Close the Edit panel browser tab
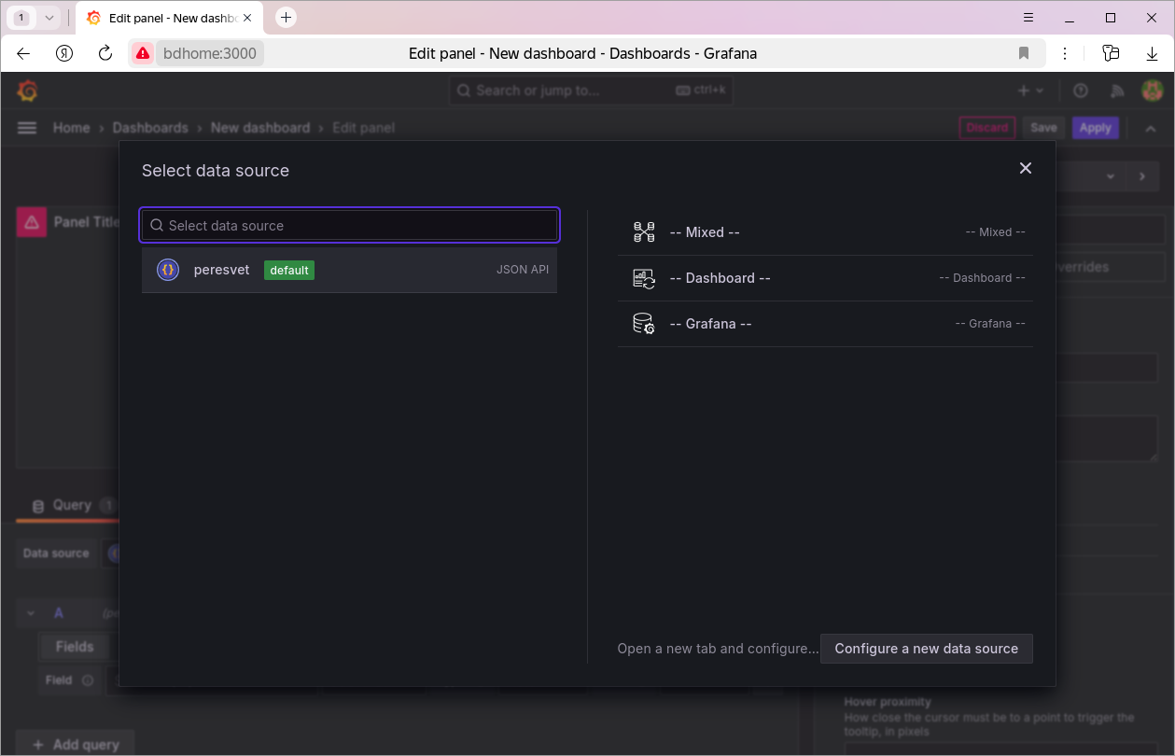 tap(247, 18)
